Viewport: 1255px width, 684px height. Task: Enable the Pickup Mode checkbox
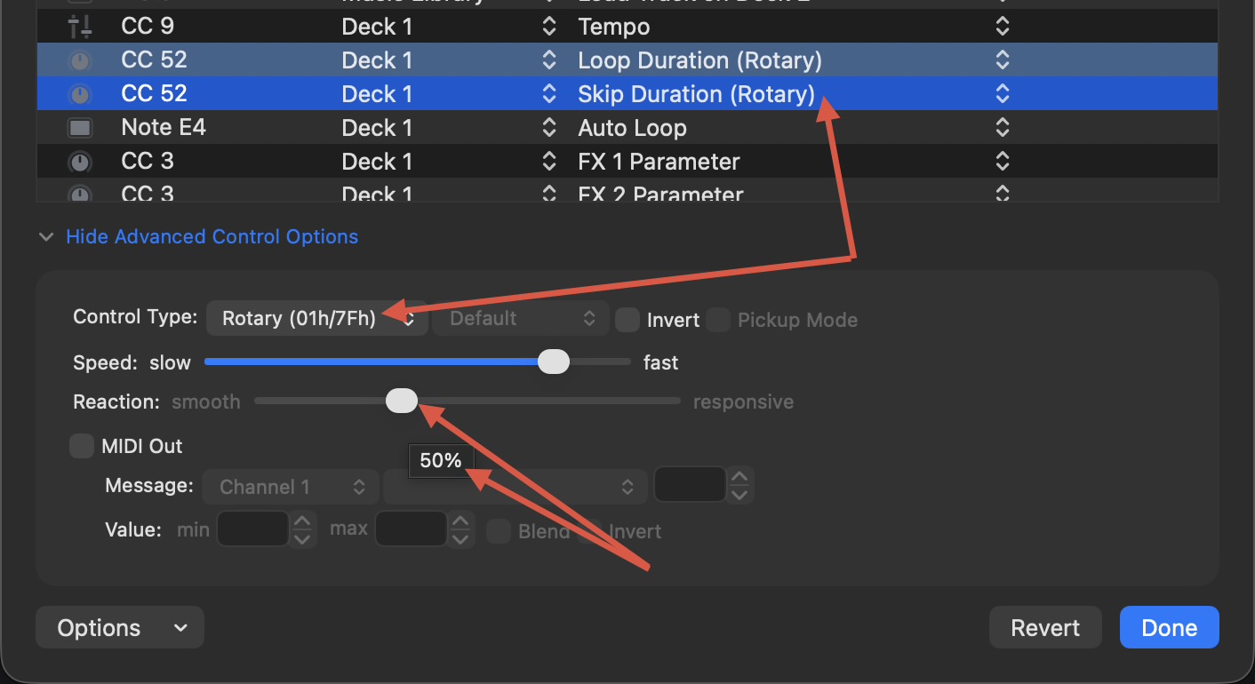pos(719,320)
